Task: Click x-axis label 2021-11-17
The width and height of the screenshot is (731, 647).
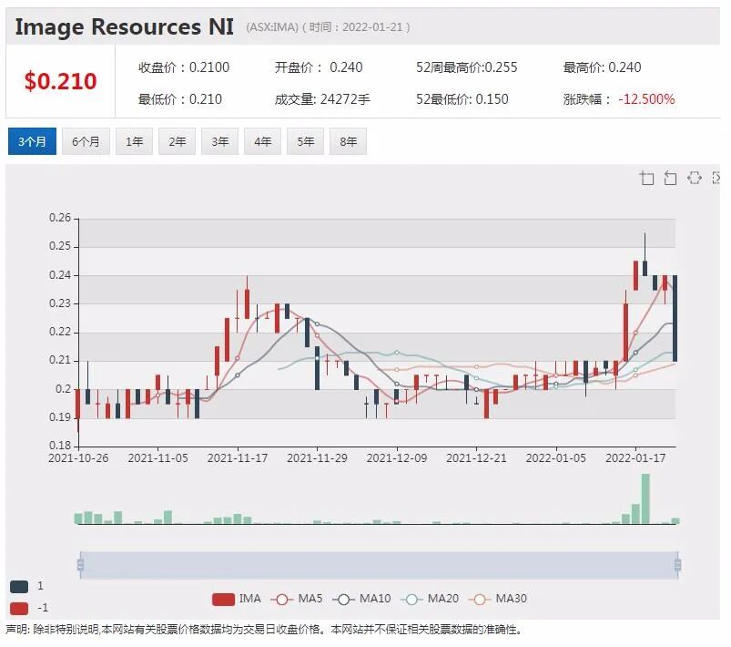Action: [x=238, y=458]
